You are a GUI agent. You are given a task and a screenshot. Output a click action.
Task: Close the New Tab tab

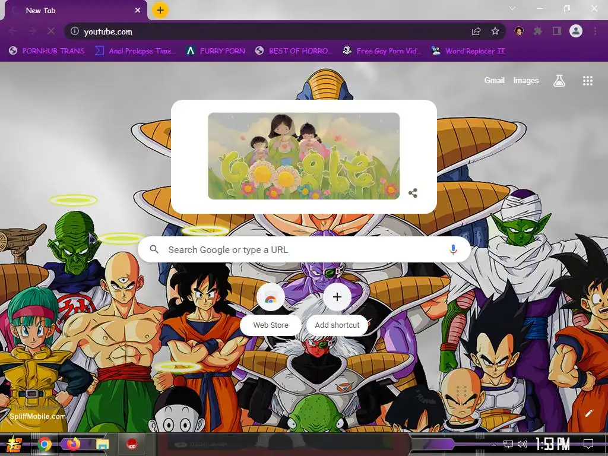pyautogui.click(x=138, y=11)
